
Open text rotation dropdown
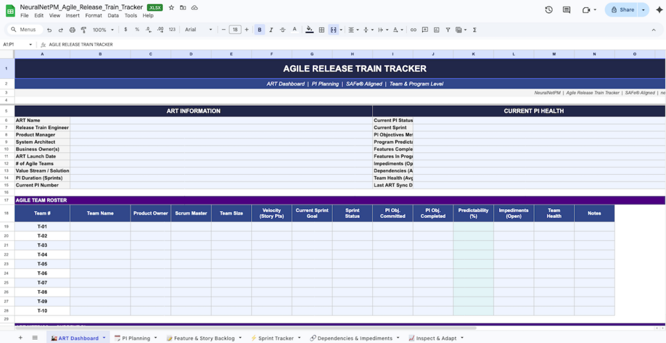397,30
